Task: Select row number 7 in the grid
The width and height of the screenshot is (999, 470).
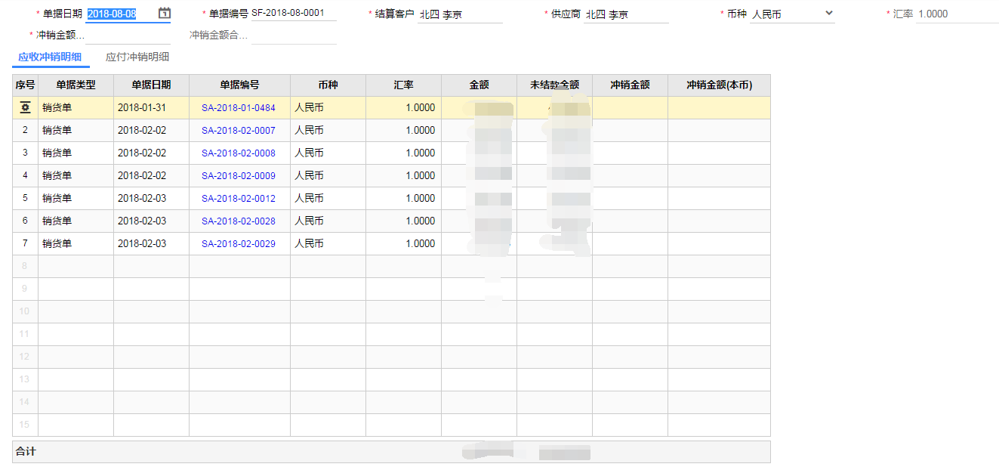Action: click(x=25, y=244)
